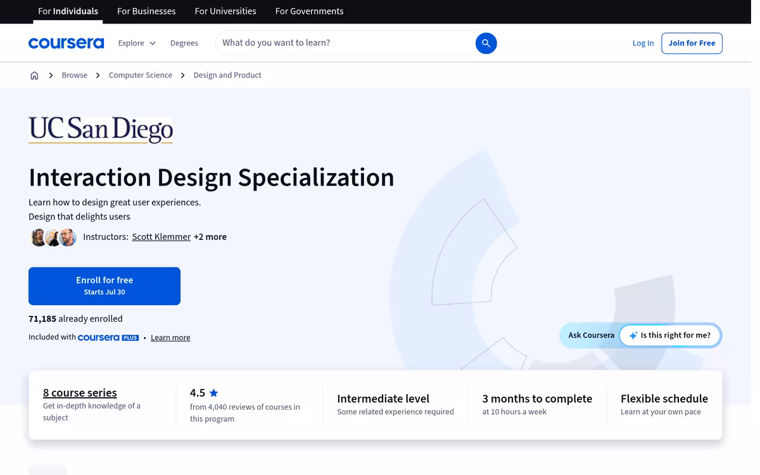Screen dimensions: 760x475
Task: Click 'Is this right for me?' button
Action: pos(670,336)
